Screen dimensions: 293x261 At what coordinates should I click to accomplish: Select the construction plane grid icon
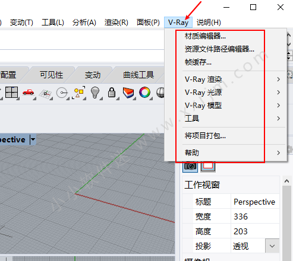(45, 93)
